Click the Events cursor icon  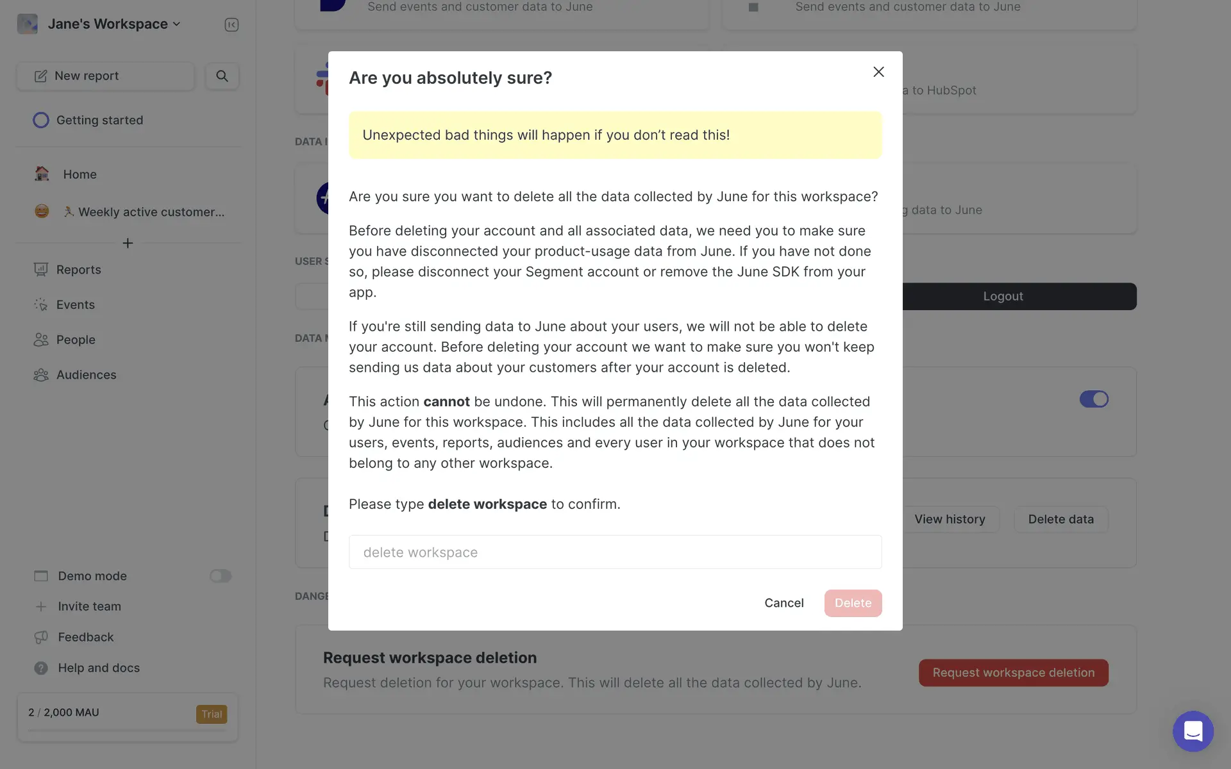pos(41,305)
